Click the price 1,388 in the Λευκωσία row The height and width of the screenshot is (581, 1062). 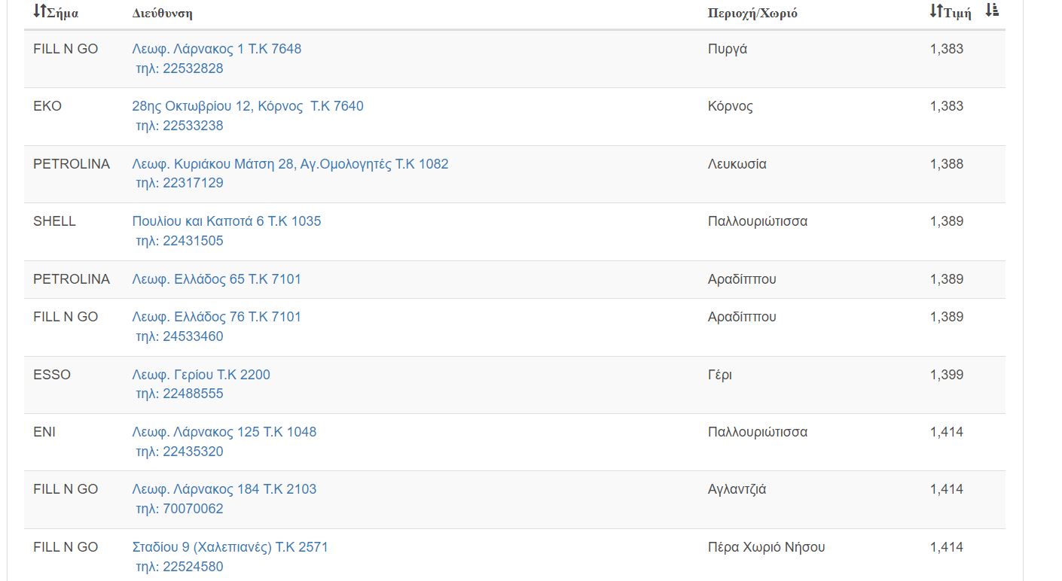point(947,164)
